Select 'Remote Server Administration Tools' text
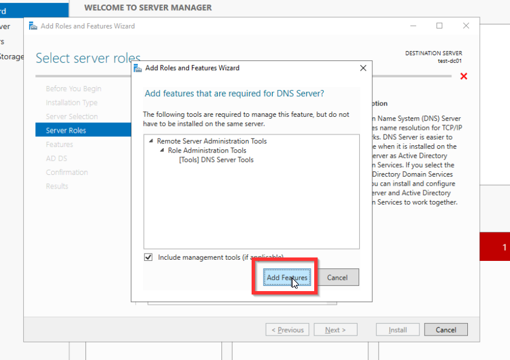510x360 pixels. [x=212, y=141]
